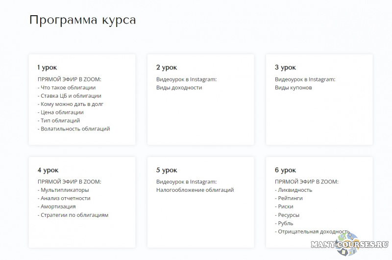Image resolution: width=392 pixels, height=260 pixels.
Task: Click "Виды купонов" in lesson 3
Action: (x=293, y=87)
